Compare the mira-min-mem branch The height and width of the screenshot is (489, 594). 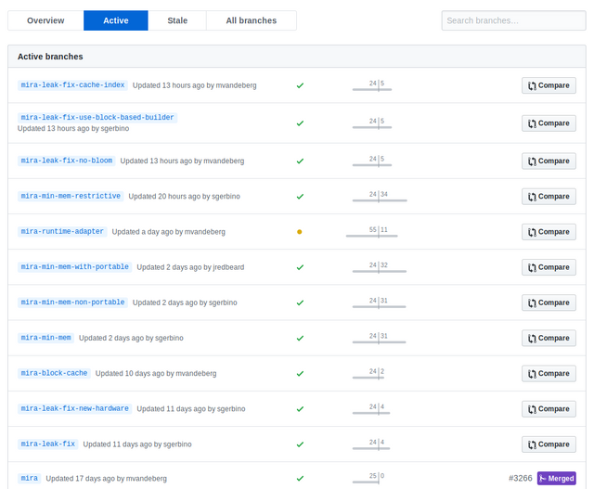tap(549, 339)
